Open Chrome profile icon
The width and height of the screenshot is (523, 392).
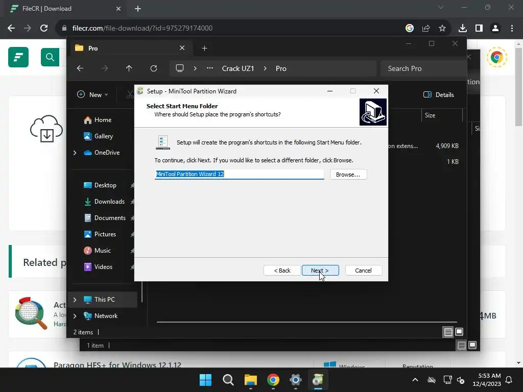point(495,28)
